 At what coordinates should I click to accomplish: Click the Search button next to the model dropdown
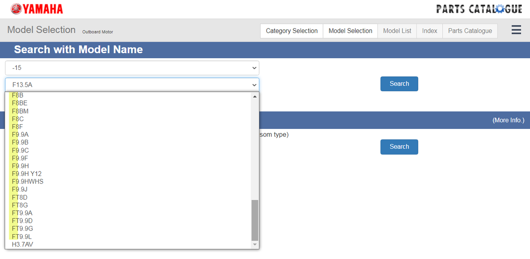click(399, 84)
